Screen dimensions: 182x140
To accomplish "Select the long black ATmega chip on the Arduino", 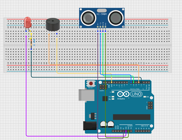I will click(x=132, y=117).
